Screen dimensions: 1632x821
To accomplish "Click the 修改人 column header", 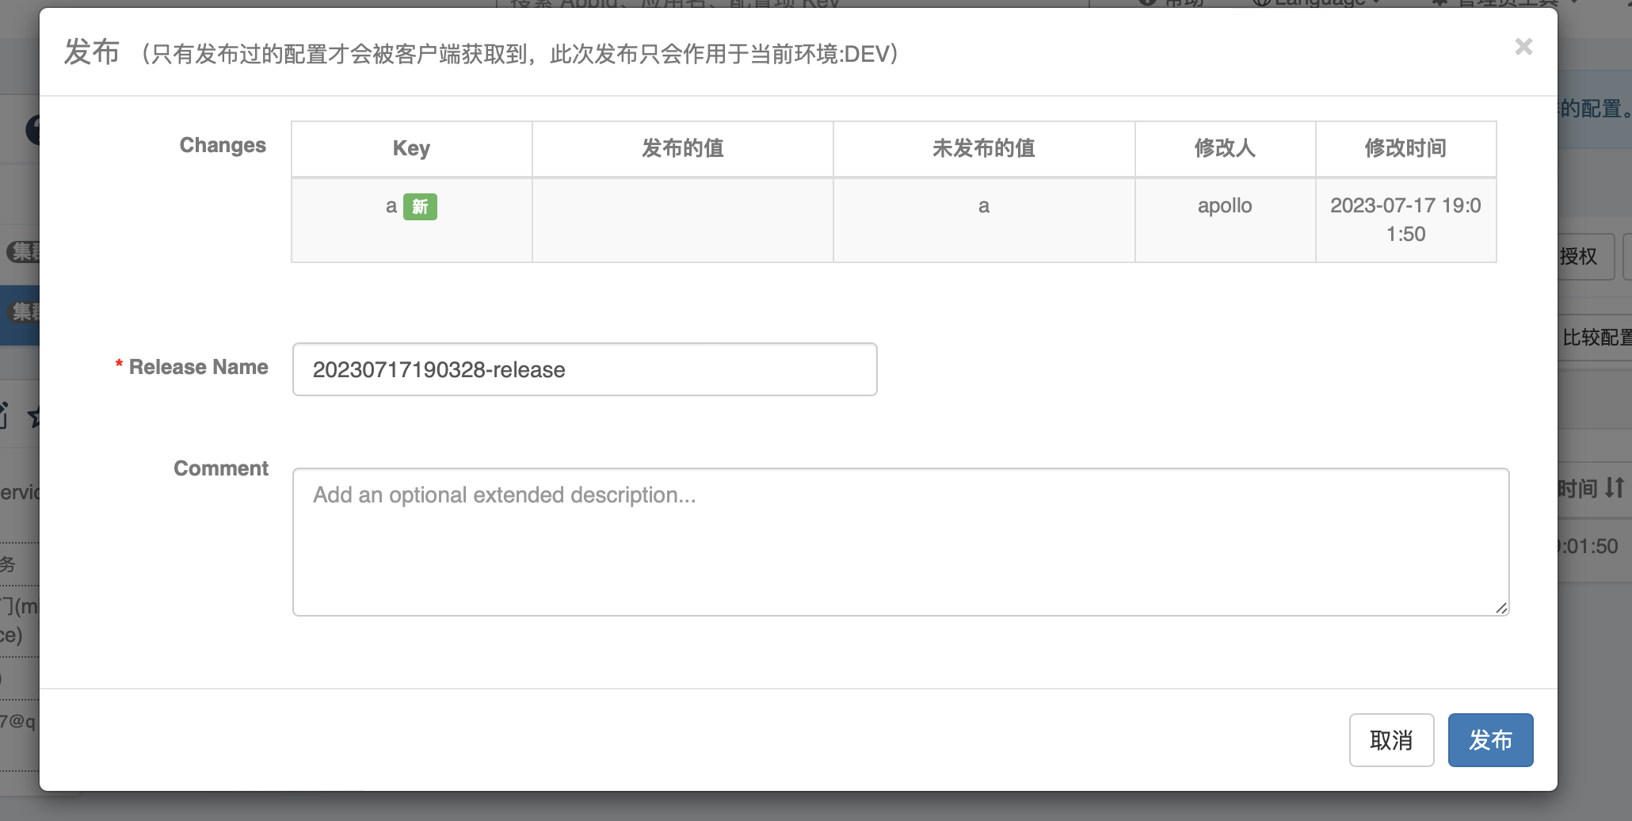I will tap(1225, 148).
